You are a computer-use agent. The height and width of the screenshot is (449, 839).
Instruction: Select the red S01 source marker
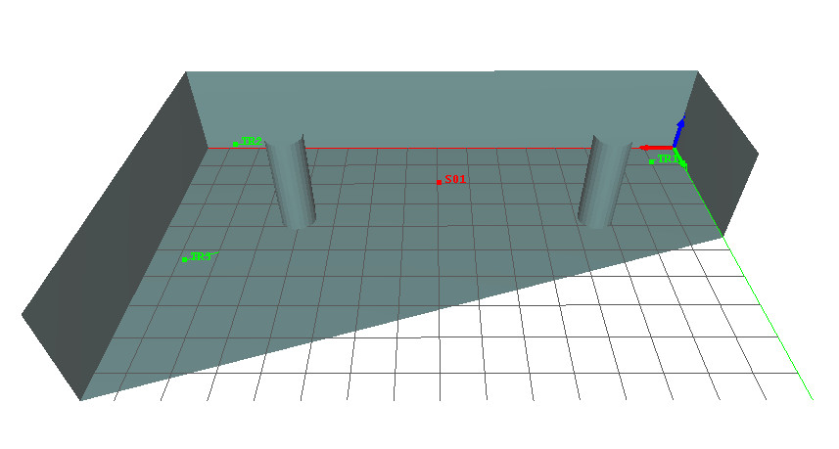[x=439, y=182]
